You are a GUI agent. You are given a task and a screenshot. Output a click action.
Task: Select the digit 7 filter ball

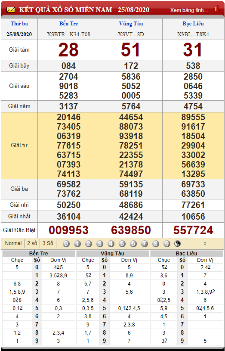[x=145, y=244]
